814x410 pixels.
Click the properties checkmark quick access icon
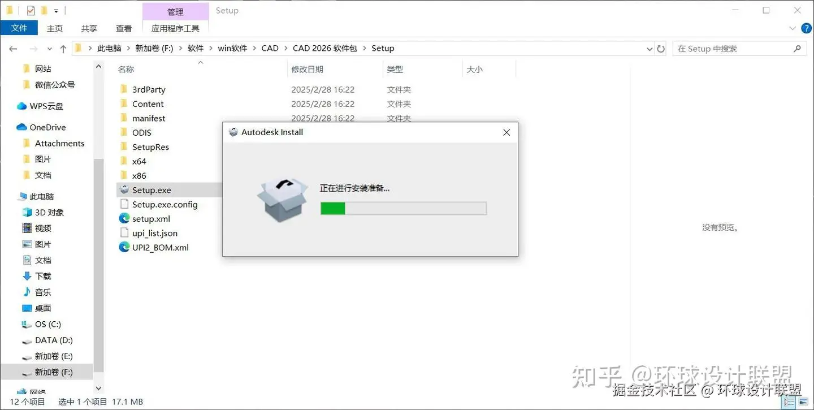pos(31,10)
